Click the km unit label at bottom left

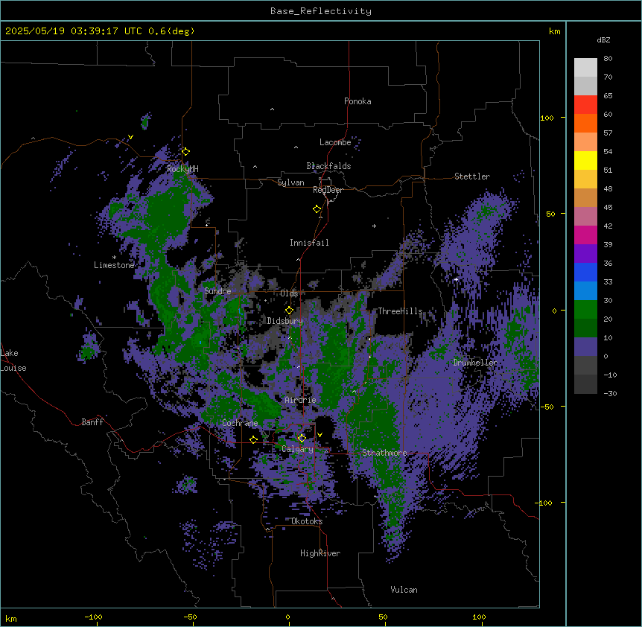click(x=11, y=618)
